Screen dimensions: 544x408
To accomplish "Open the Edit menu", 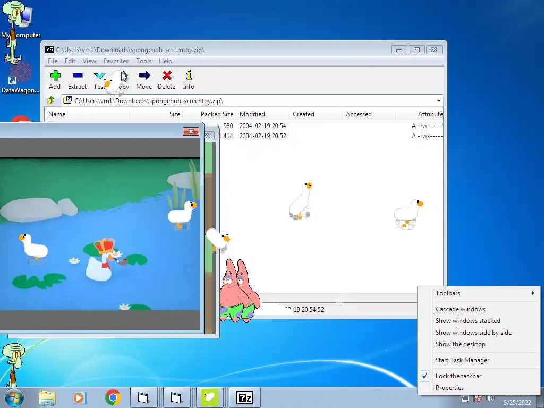I will click(x=70, y=61).
